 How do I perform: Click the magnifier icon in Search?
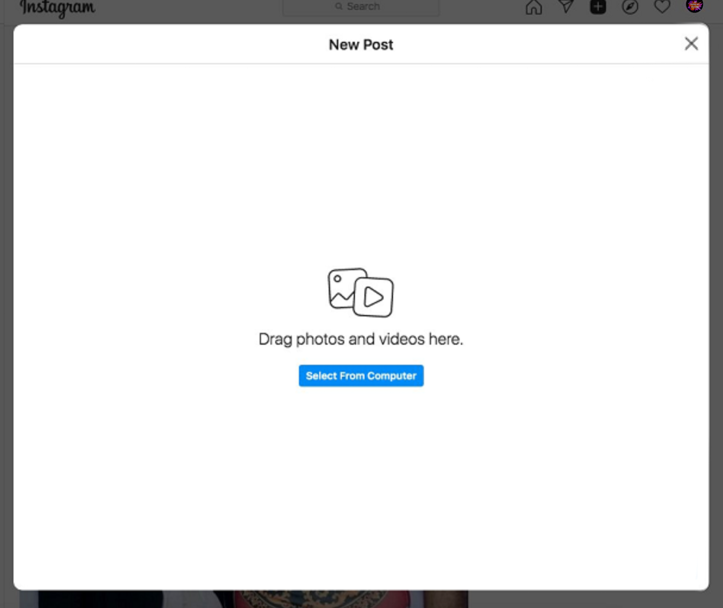click(x=338, y=6)
